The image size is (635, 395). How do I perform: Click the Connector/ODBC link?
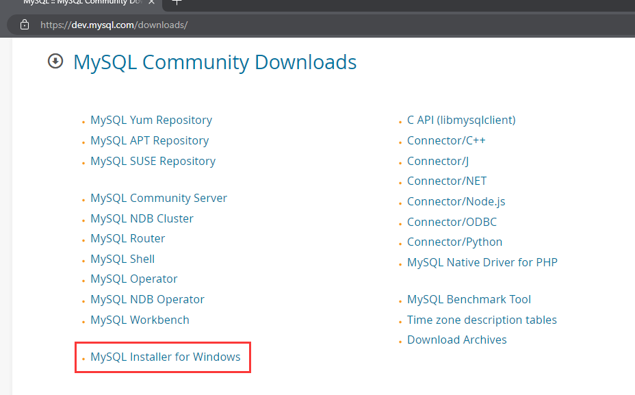452,222
